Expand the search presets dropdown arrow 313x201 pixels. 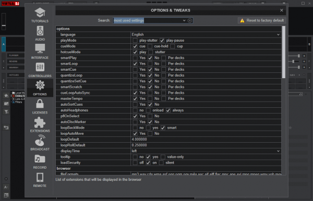click(184, 20)
